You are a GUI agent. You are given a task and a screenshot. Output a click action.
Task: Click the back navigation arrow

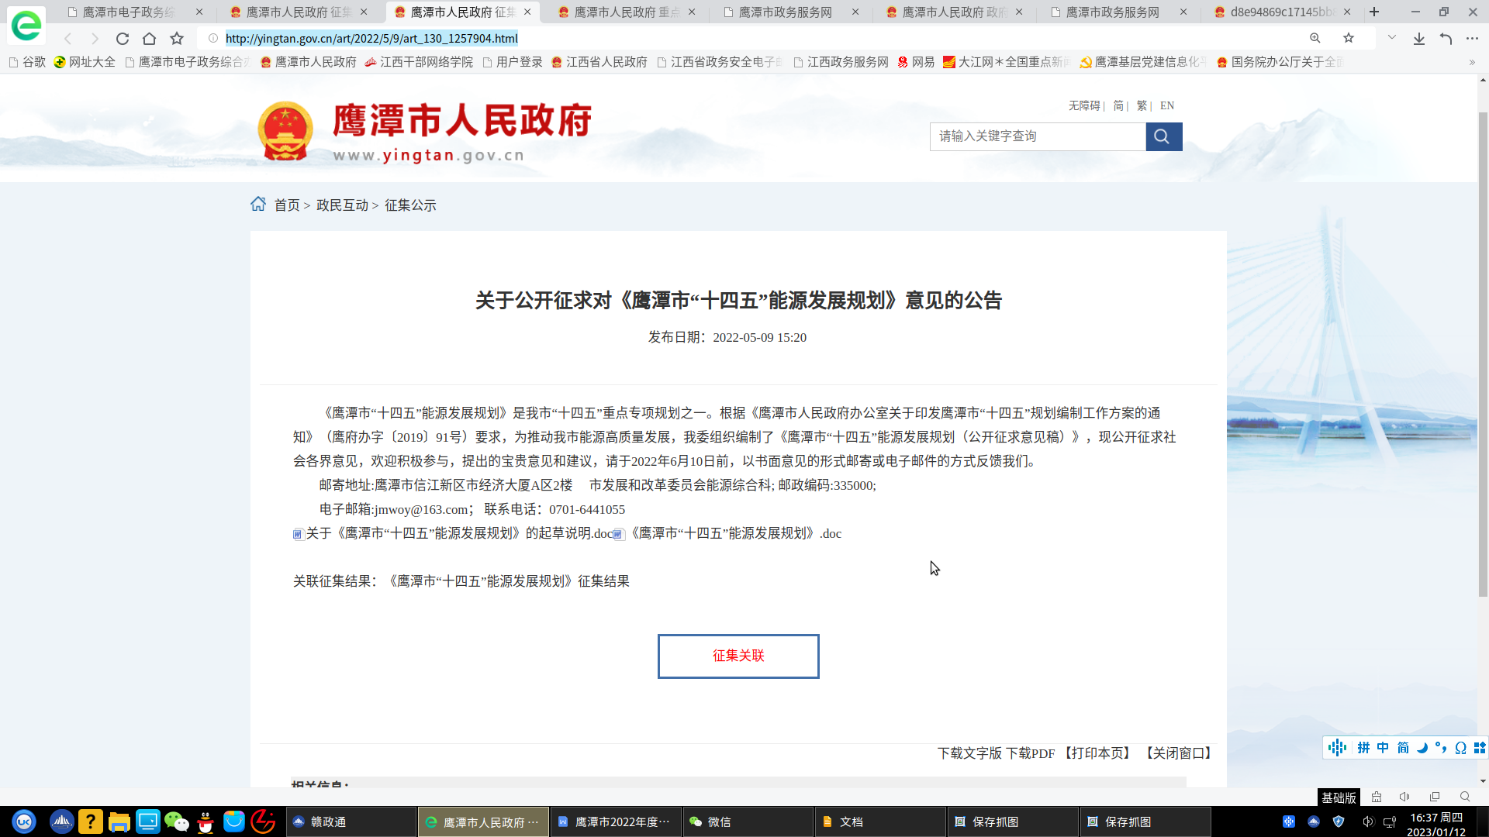(x=68, y=39)
